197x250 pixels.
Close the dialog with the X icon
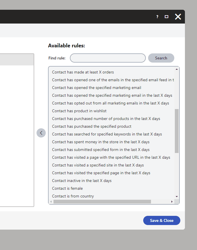click(x=178, y=17)
